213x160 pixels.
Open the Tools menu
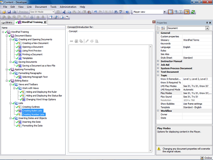(x=53, y=7)
